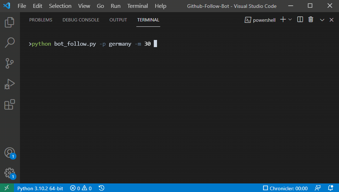Minimize the VS Code window
The image size is (339, 192).
click(291, 6)
